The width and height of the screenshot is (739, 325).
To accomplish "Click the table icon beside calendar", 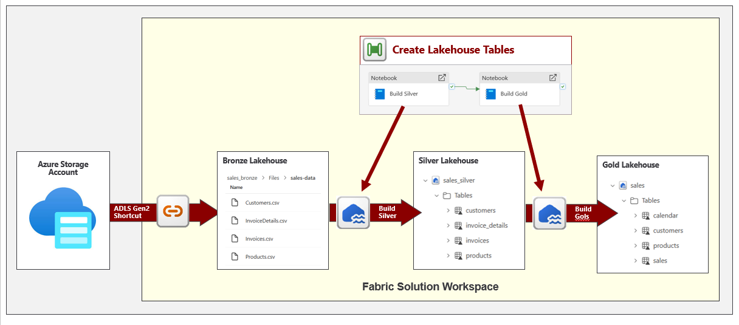I will [x=645, y=216].
